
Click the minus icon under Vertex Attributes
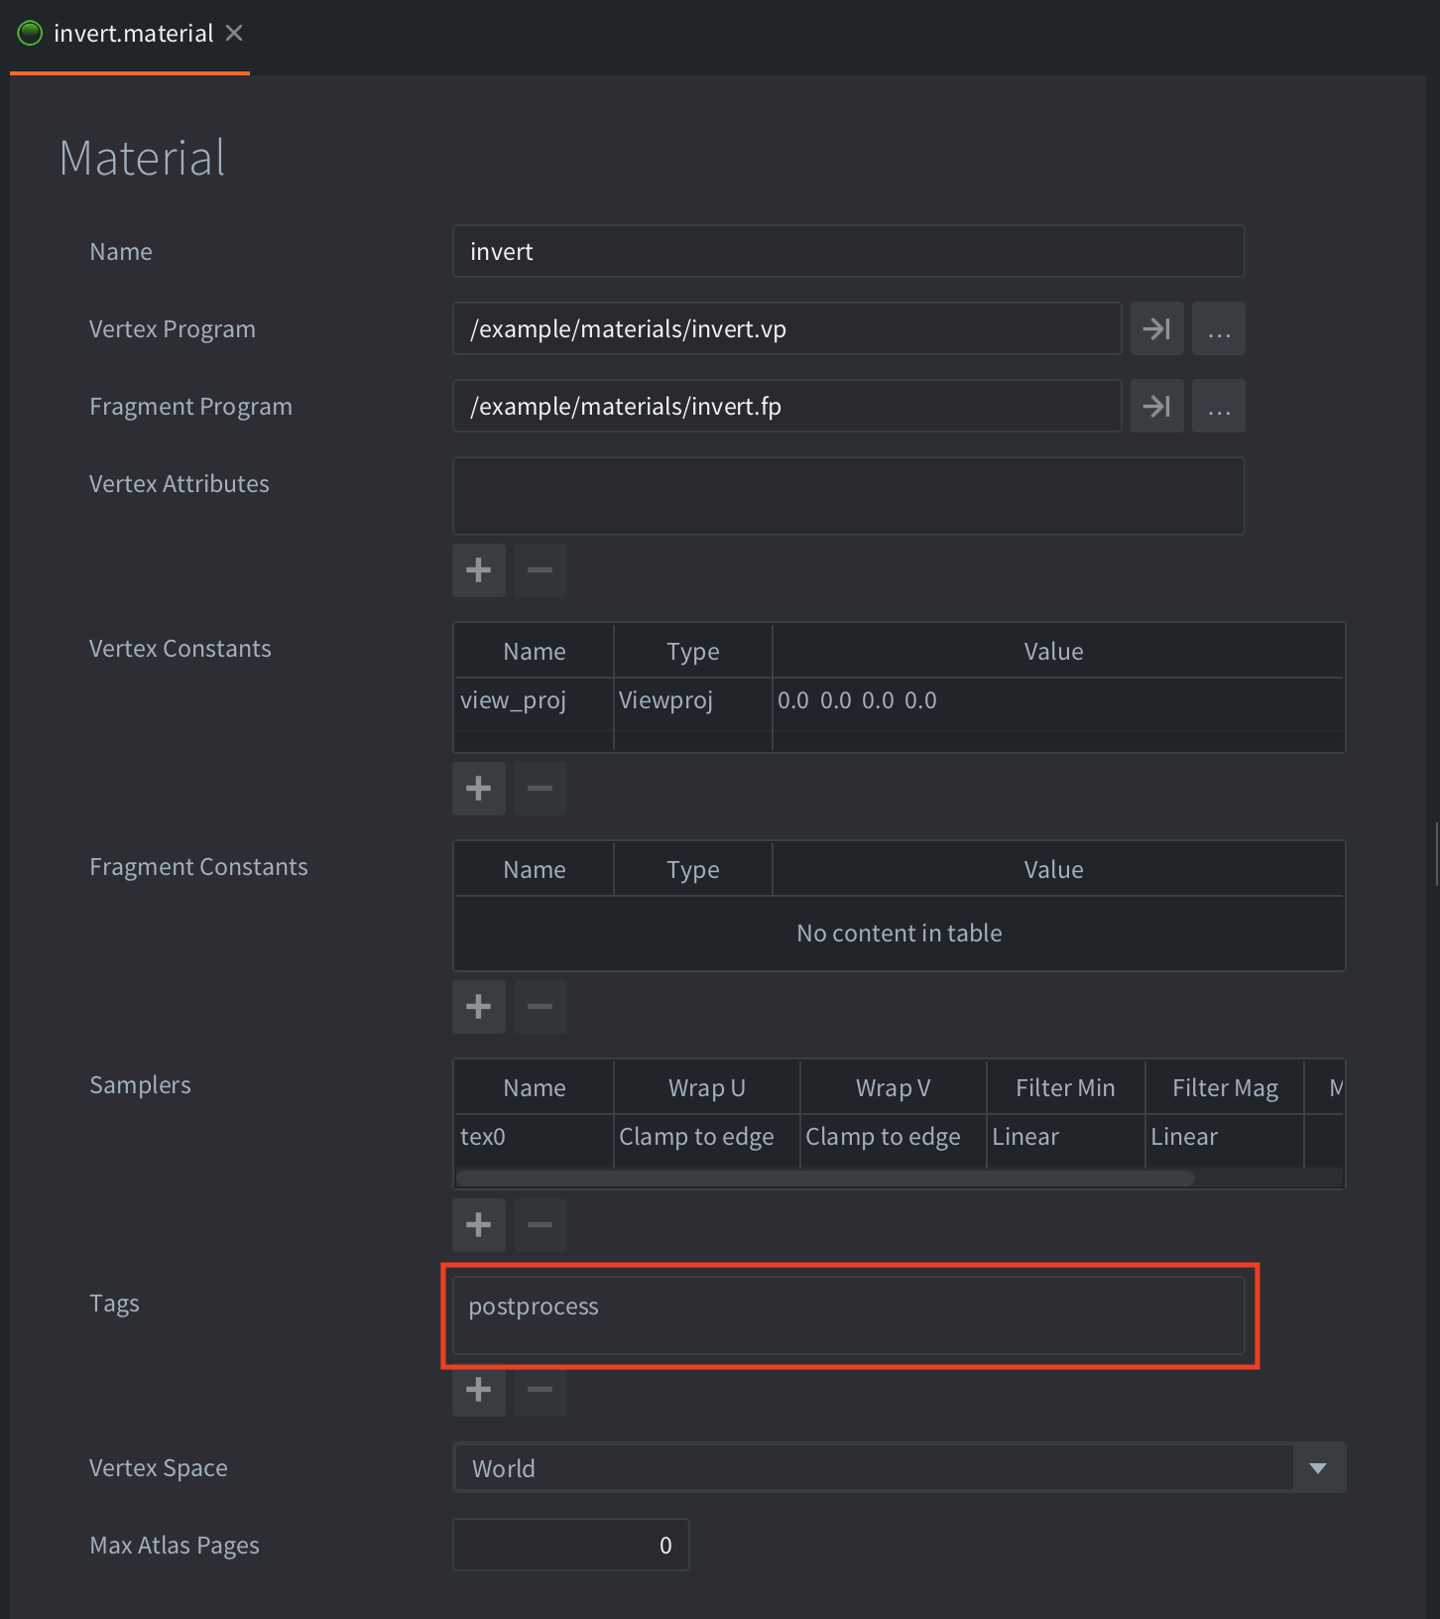tap(540, 570)
